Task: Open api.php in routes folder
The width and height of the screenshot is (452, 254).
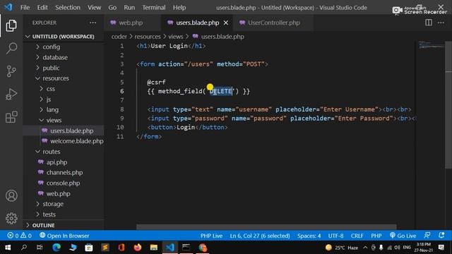Action: click(x=56, y=162)
